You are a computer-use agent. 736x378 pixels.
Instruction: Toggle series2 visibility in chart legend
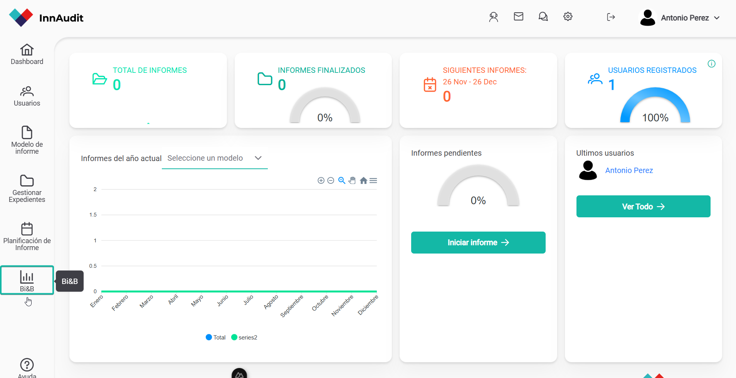coord(244,338)
